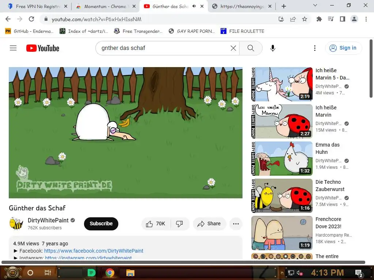Open the Start menu orb on taskbar
This screenshot has height=280, width=374.
(x=13, y=273)
